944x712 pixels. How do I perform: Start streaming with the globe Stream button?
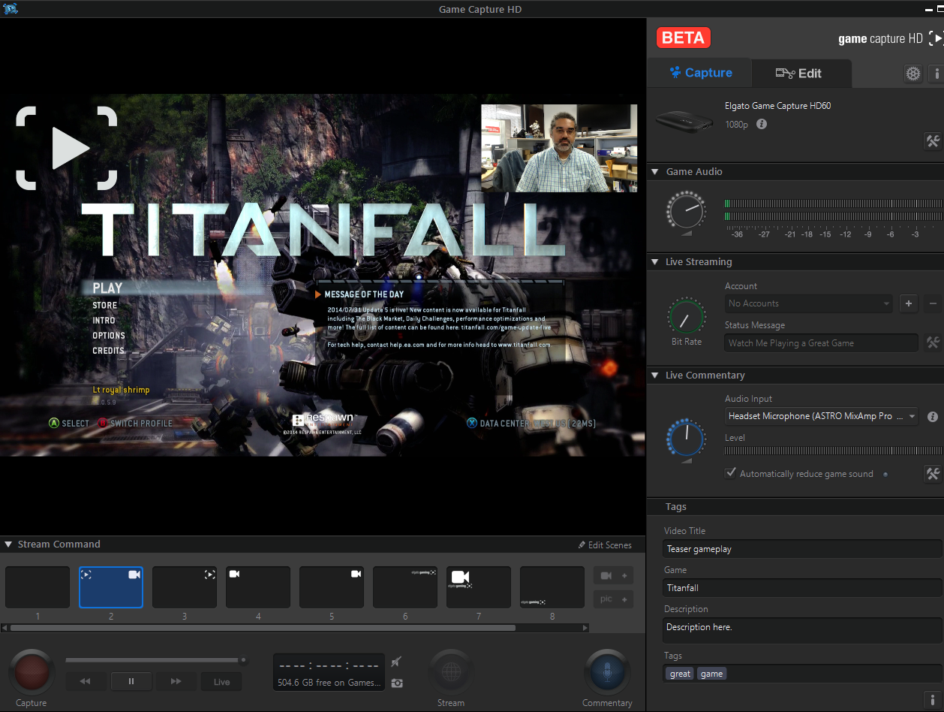click(x=451, y=672)
